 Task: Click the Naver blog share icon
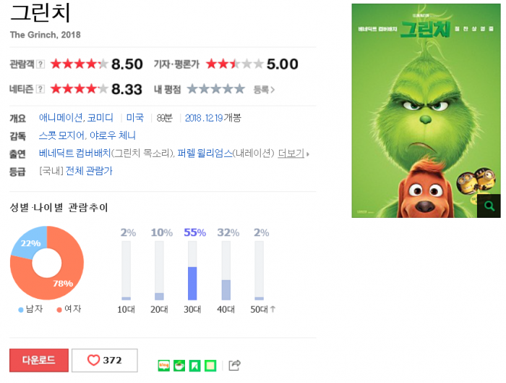point(164,366)
